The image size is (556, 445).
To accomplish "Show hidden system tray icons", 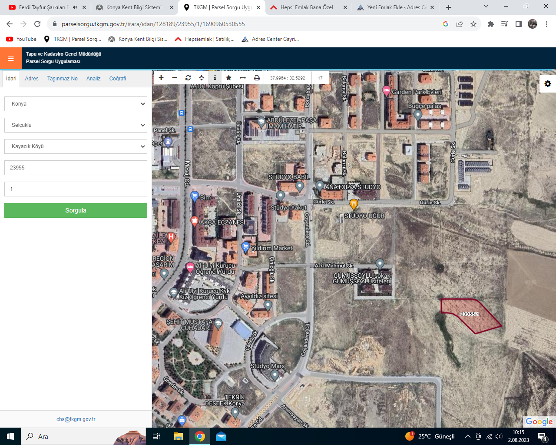I will pyautogui.click(x=467, y=436).
